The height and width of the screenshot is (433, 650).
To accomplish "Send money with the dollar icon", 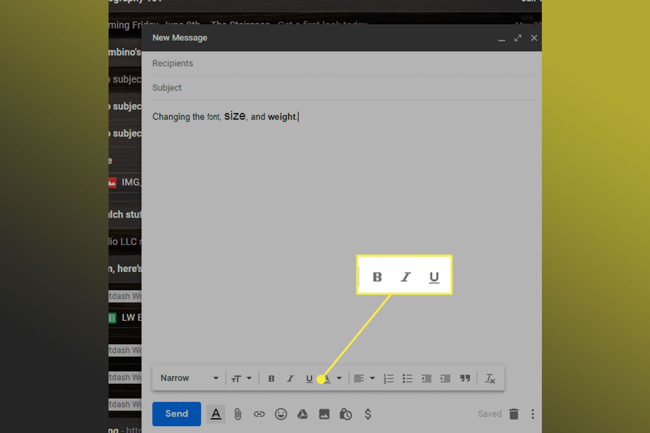I will (x=368, y=414).
